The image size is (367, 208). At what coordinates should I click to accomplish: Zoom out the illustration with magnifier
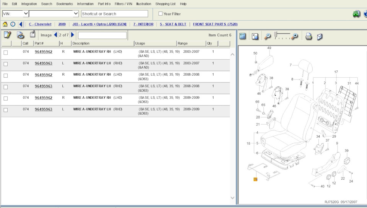pos(268,36)
